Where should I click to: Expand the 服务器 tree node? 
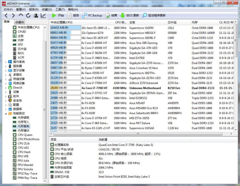(6, 66)
